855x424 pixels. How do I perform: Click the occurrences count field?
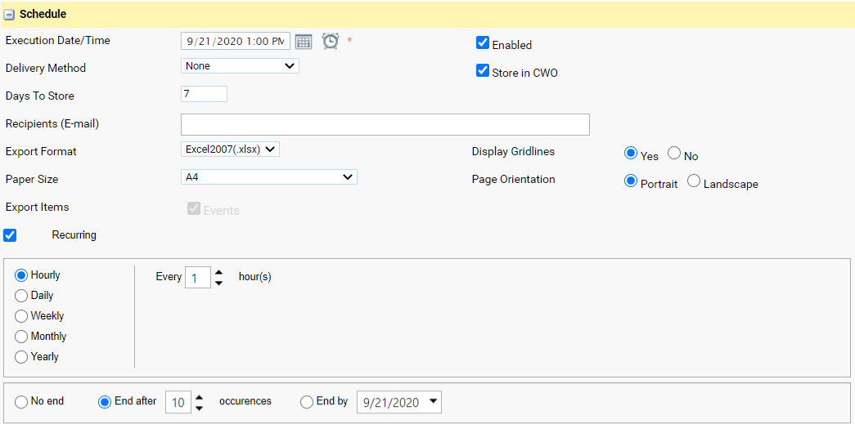[178, 402]
